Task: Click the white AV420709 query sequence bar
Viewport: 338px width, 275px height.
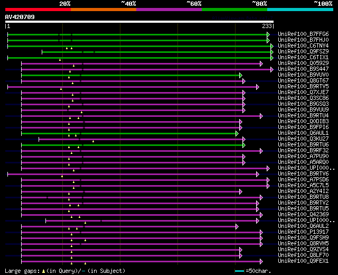Action: tap(139, 22)
